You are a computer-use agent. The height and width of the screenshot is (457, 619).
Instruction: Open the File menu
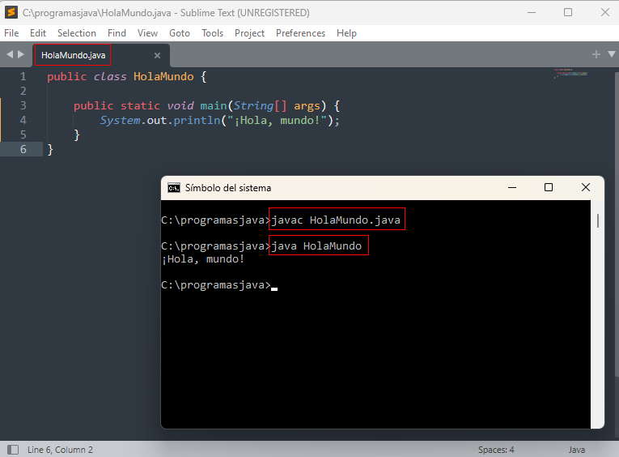pos(11,33)
